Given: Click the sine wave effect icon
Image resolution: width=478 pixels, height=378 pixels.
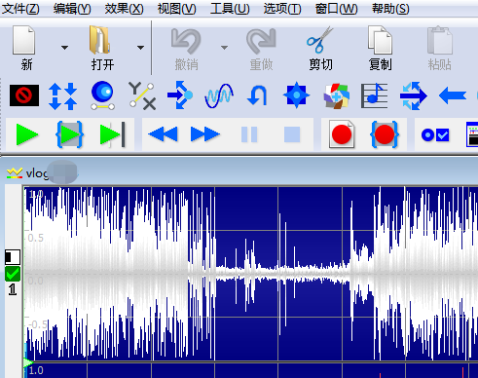Looking at the screenshot, I should pyautogui.click(x=219, y=95).
